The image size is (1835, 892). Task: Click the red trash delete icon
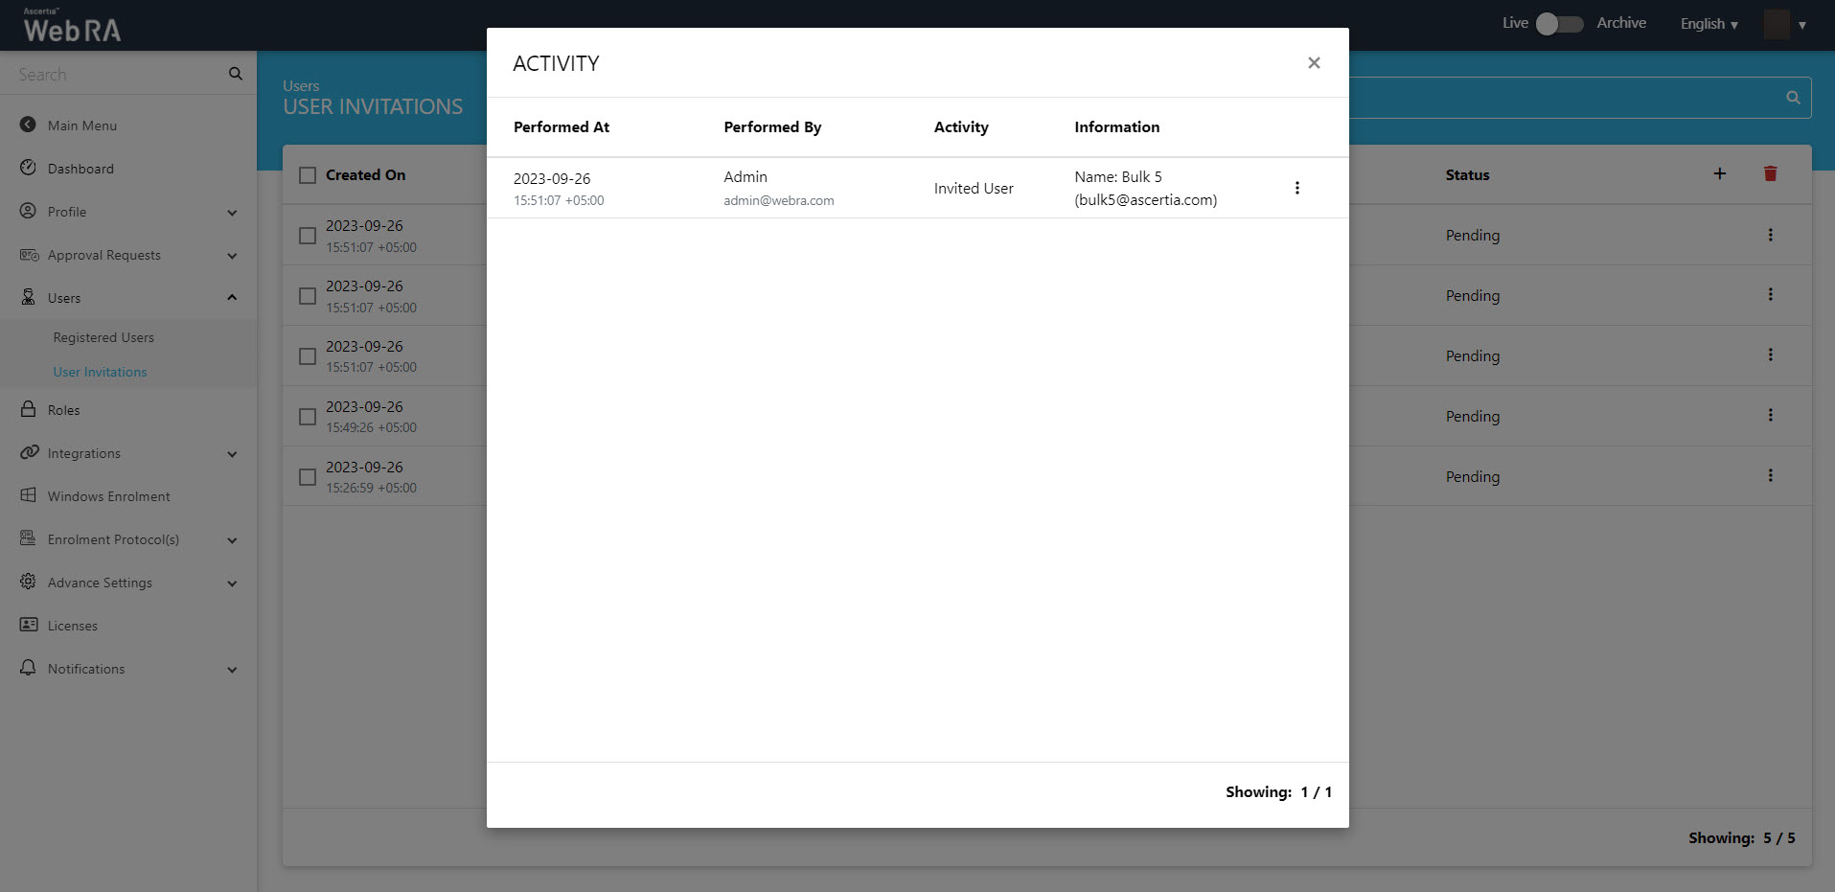[x=1770, y=174]
